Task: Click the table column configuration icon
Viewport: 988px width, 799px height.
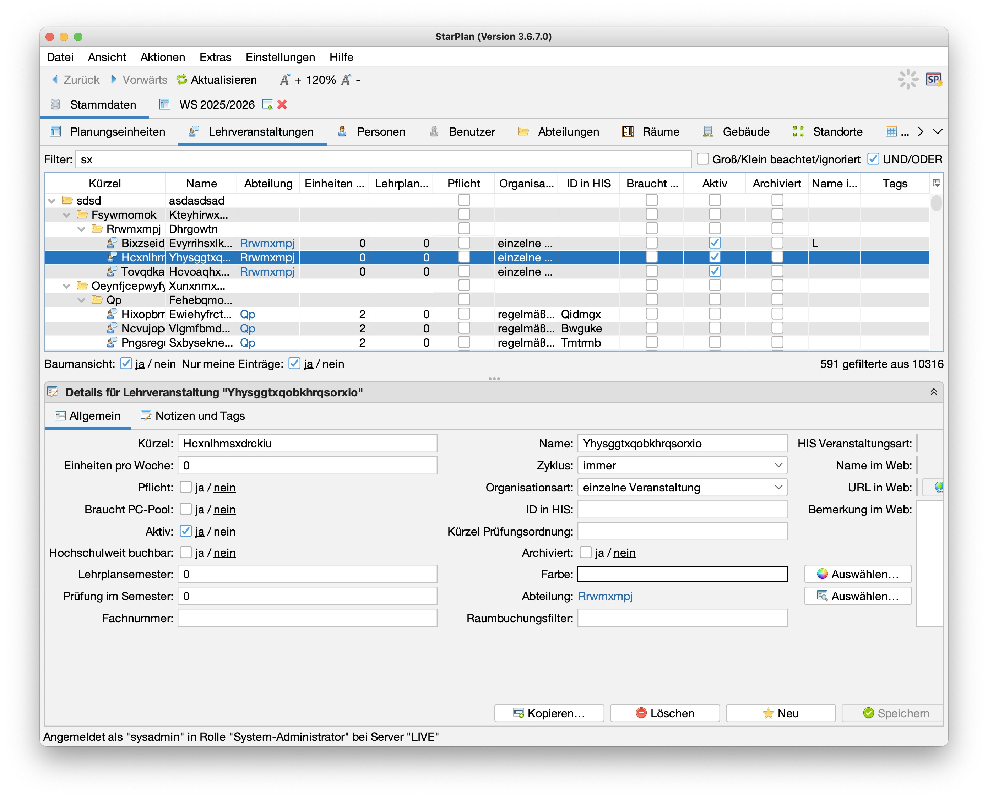Action: [x=936, y=183]
